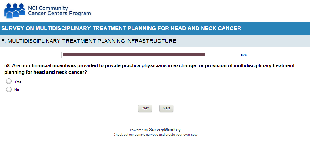Click the 82% progress percentage label
The image size is (310, 149).
(244, 55)
